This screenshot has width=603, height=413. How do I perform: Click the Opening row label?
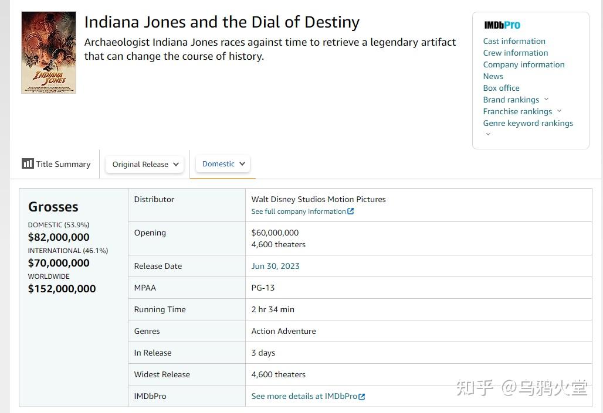(150, 233)
